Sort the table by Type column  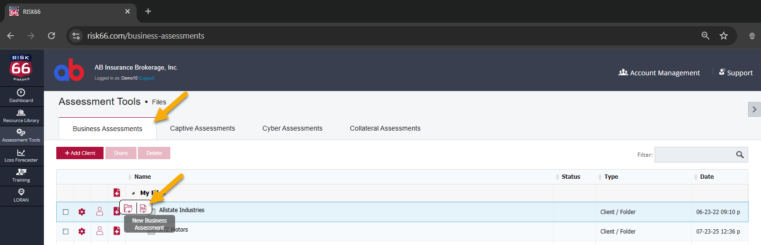tap(611, 177)
